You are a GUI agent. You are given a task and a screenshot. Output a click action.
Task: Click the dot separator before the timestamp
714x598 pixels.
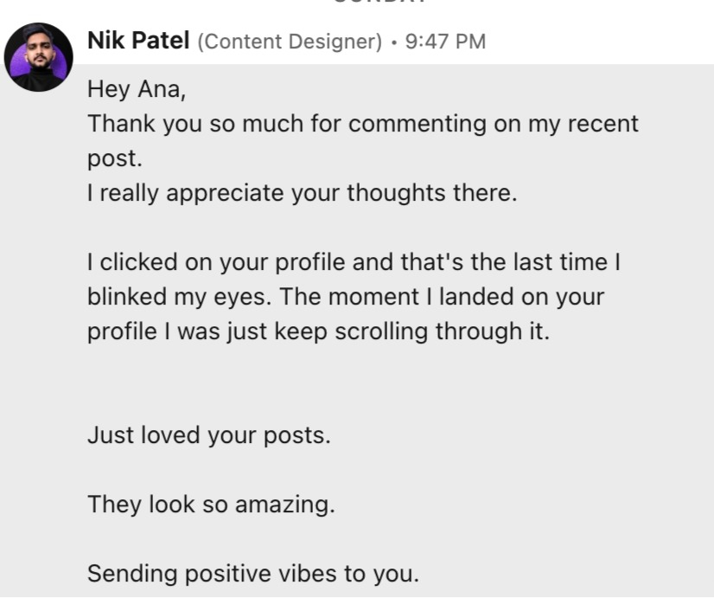394,43
